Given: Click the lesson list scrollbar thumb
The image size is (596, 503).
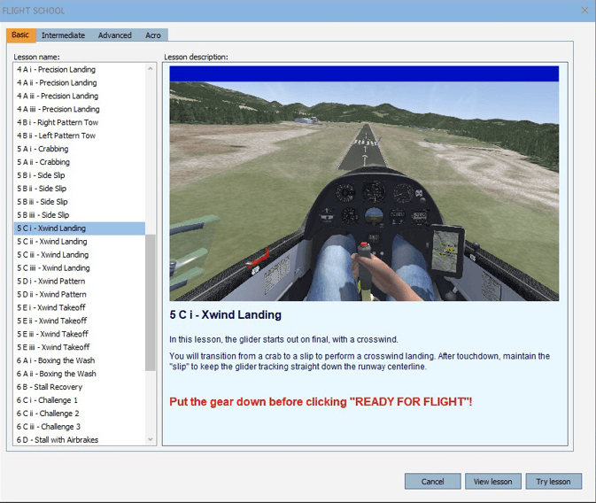Looking at the screenshot, I should (x=151, y=303).
